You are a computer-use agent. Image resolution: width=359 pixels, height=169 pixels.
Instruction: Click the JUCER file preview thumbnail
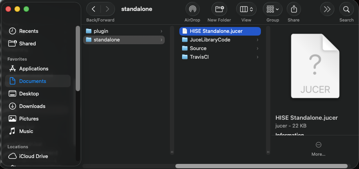(x=315, y=66)
